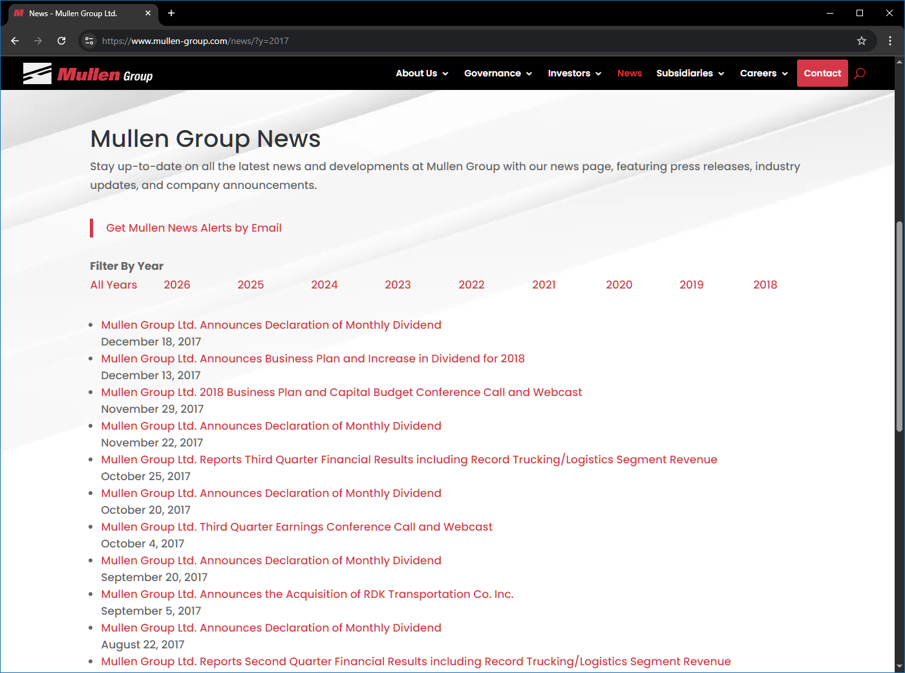This screenshot has height=673, width=905.
Task: Filter news by All Years
Action: click(x=114, y=285)
